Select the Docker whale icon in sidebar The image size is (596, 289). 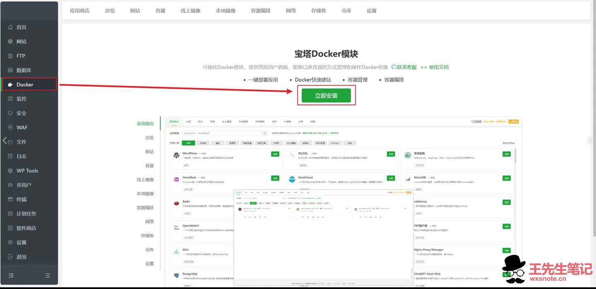(10, 85)
